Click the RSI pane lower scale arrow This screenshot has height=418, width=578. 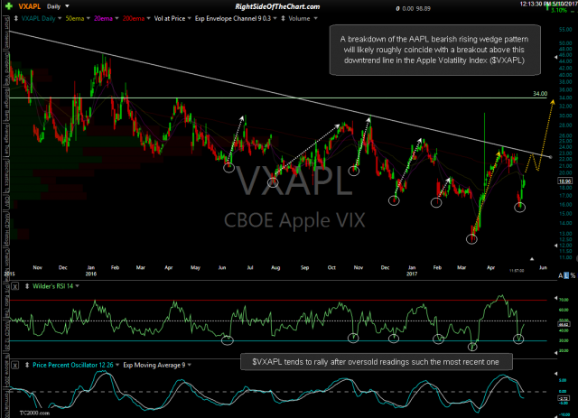coord(556,353)
